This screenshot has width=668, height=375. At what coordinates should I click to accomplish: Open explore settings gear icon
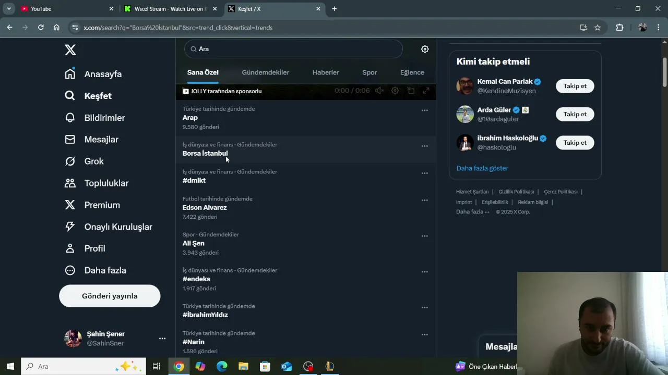click(425, 49)
